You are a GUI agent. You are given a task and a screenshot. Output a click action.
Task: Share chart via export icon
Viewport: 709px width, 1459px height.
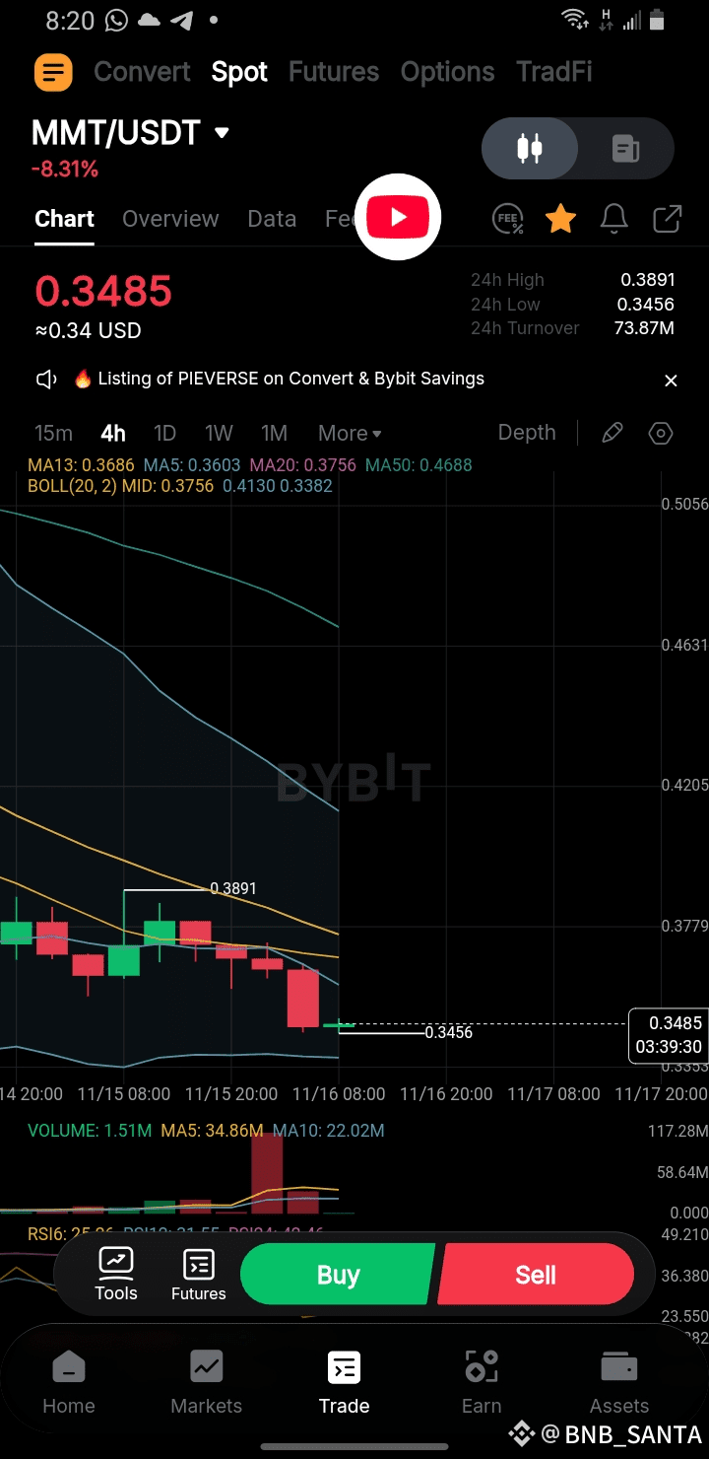pyautogui.click(x=668, y=219)
